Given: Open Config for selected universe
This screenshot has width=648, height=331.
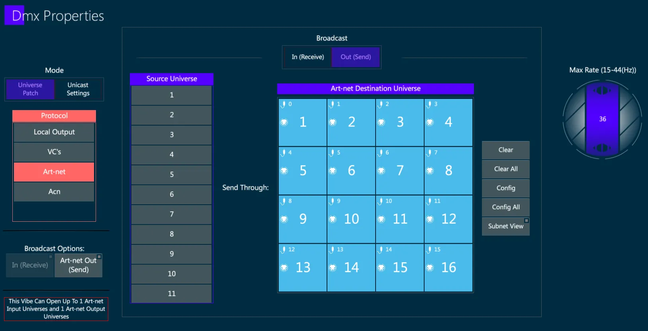Looking at the screenshot, I should [x=506, y=188].
